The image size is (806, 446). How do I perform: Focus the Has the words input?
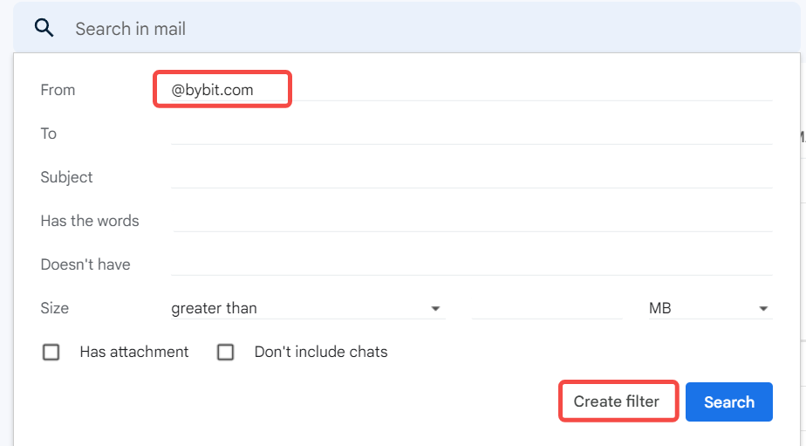pyautogui.click(x=471, y=221)
